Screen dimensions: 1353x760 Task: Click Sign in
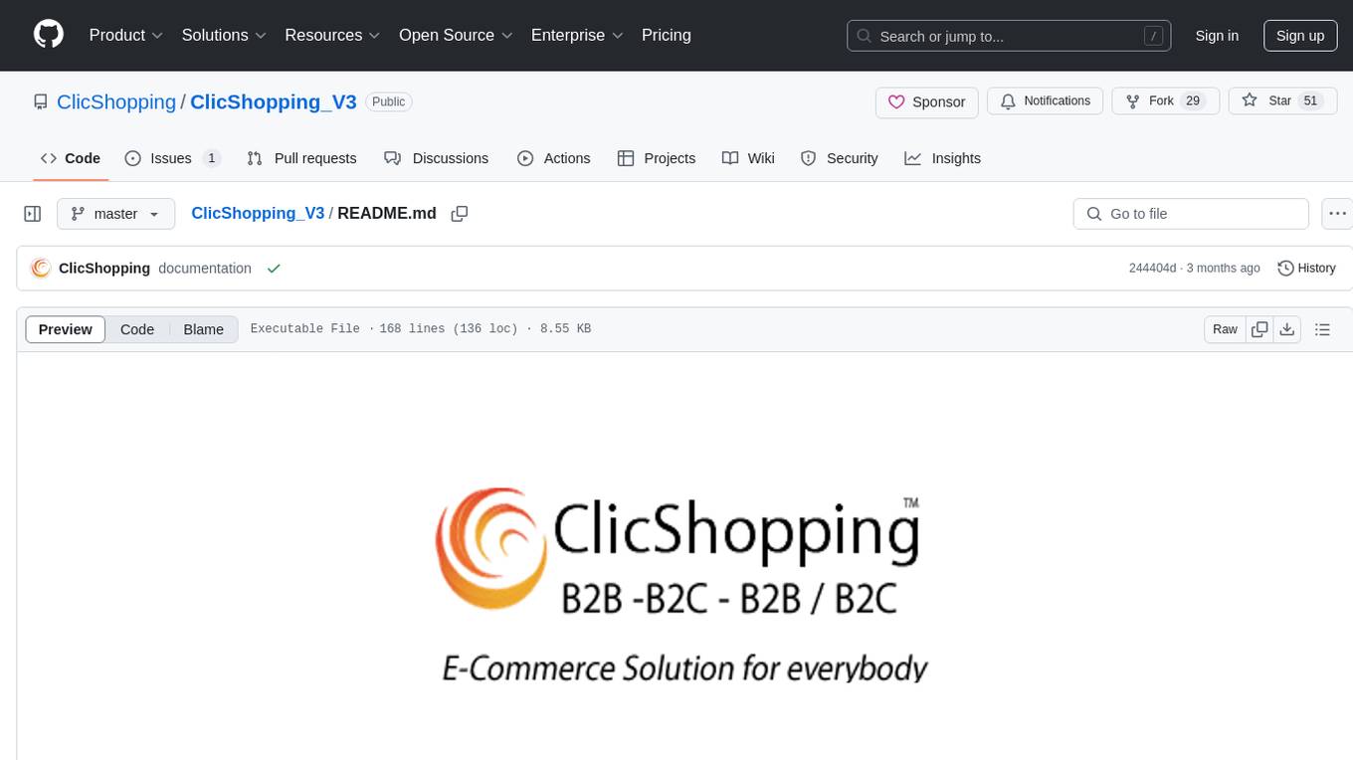1217,36
